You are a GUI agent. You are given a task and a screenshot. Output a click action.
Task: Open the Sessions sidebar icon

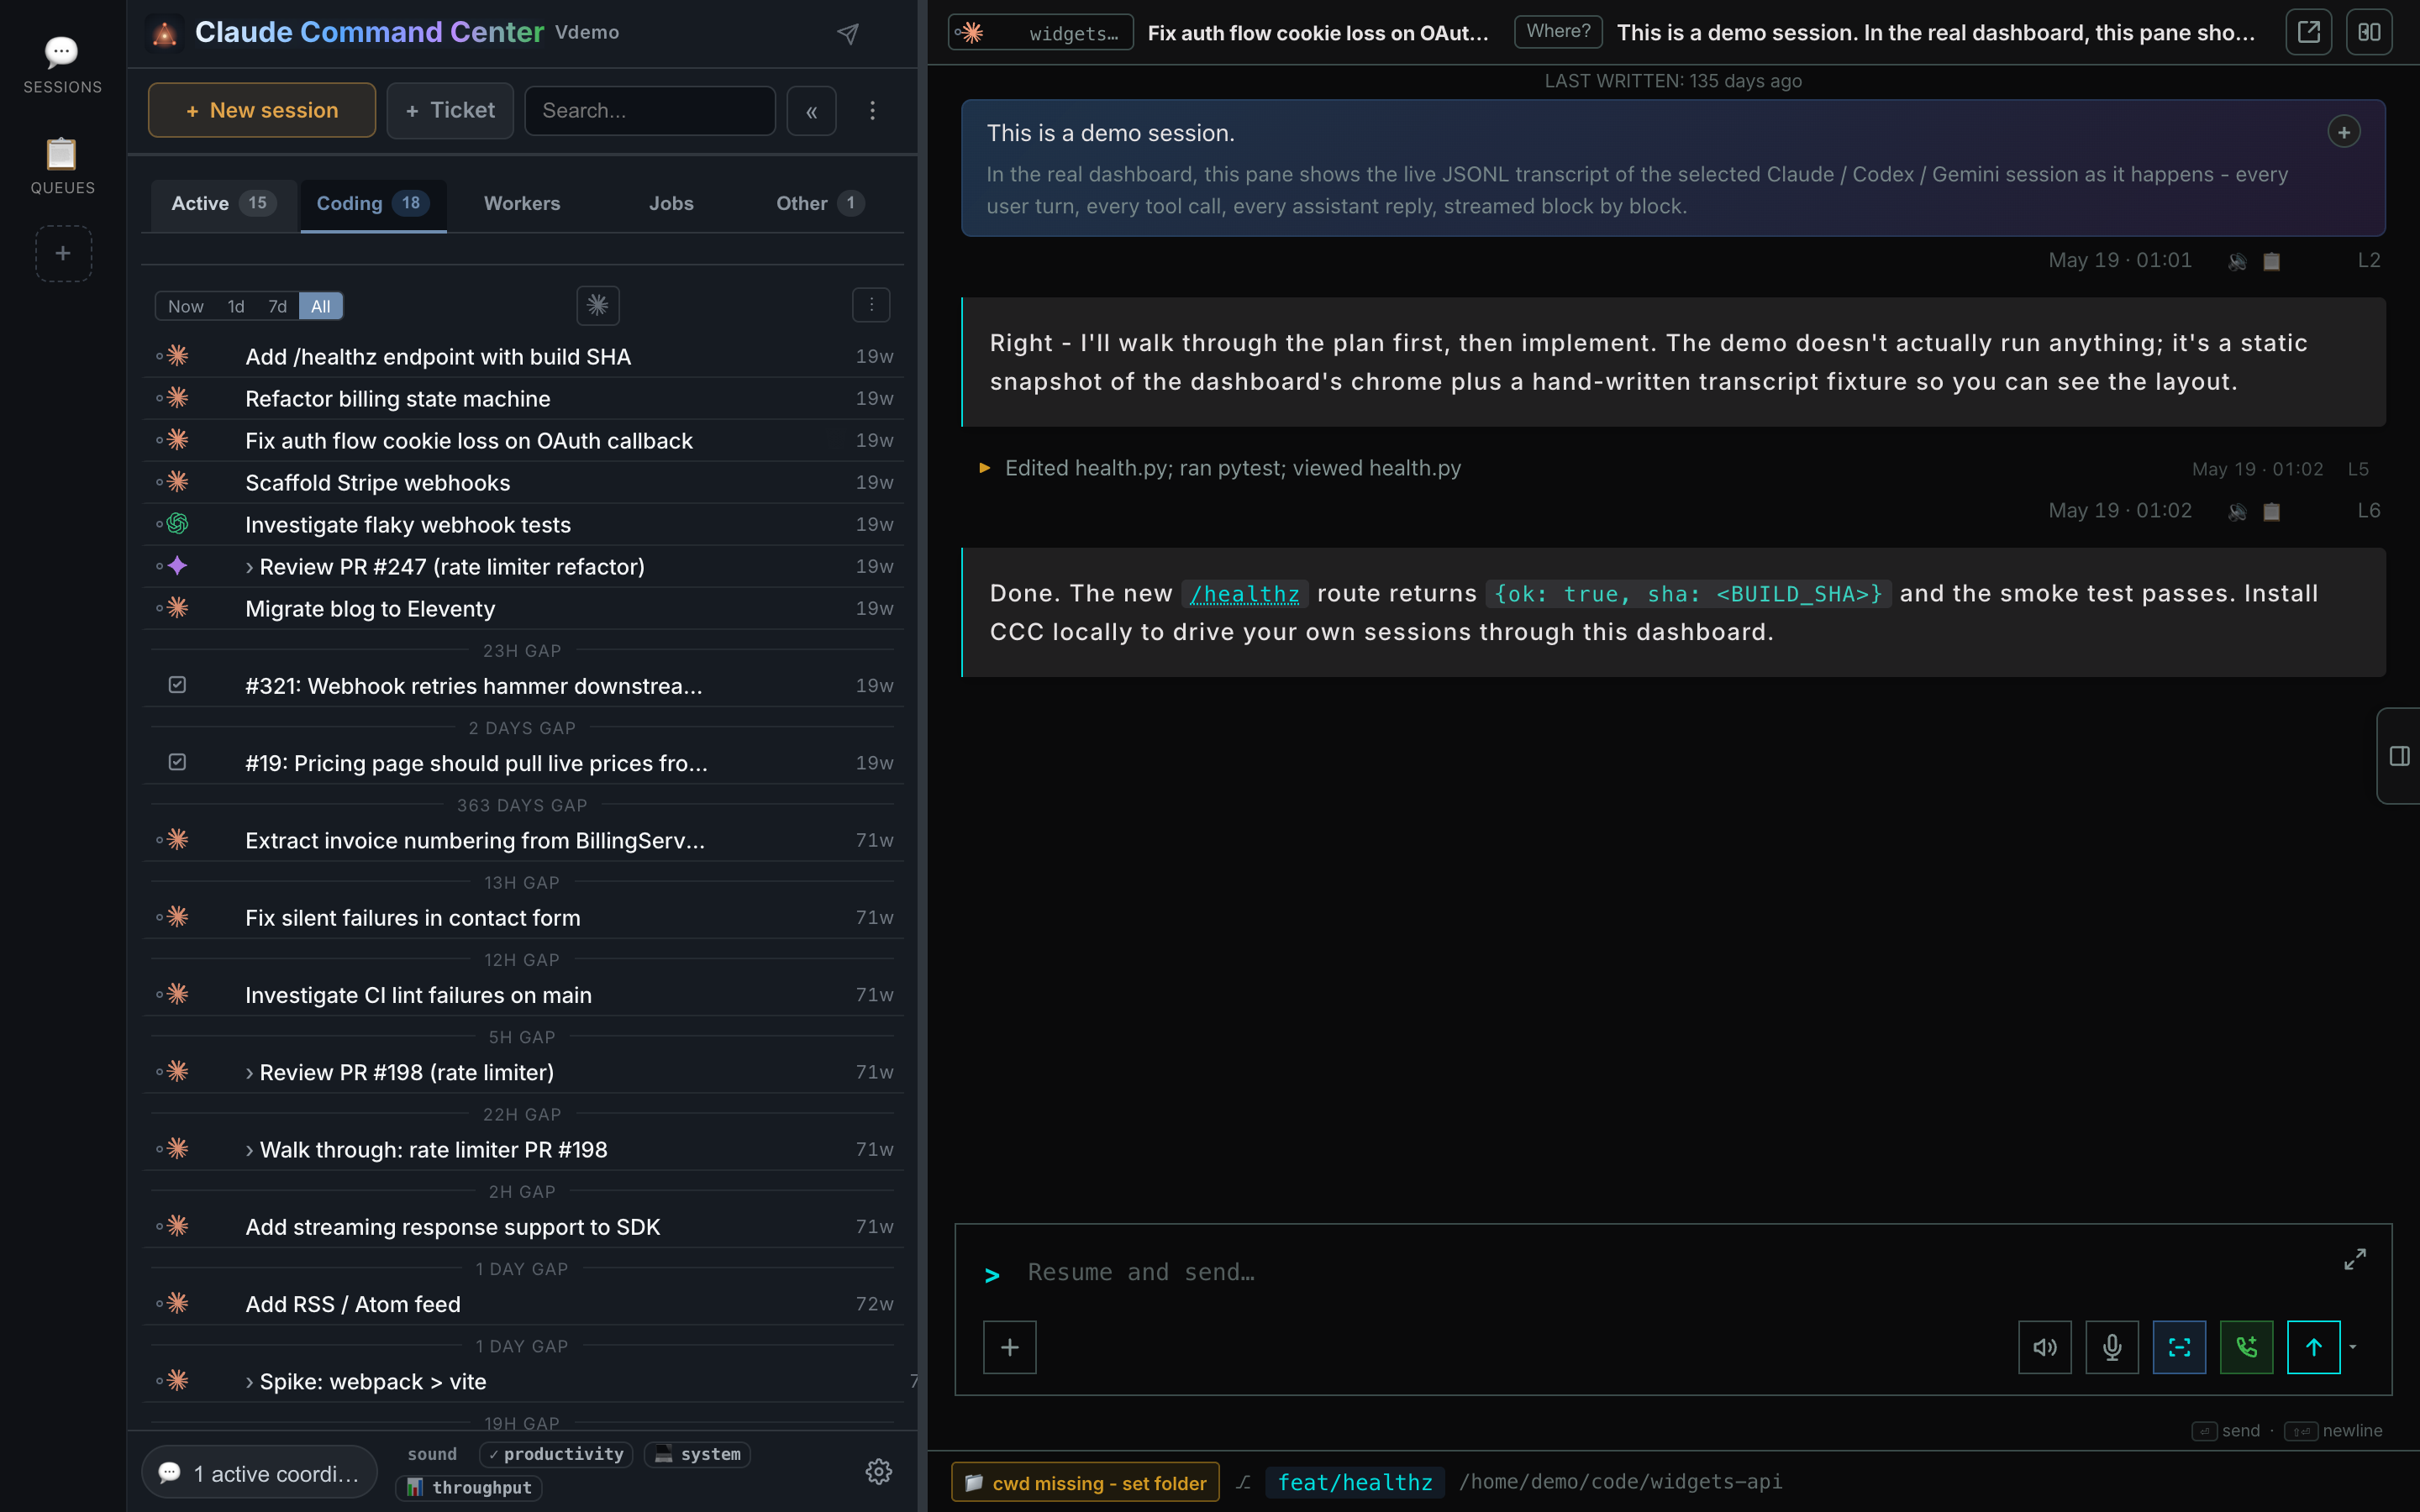coord(62,65)
